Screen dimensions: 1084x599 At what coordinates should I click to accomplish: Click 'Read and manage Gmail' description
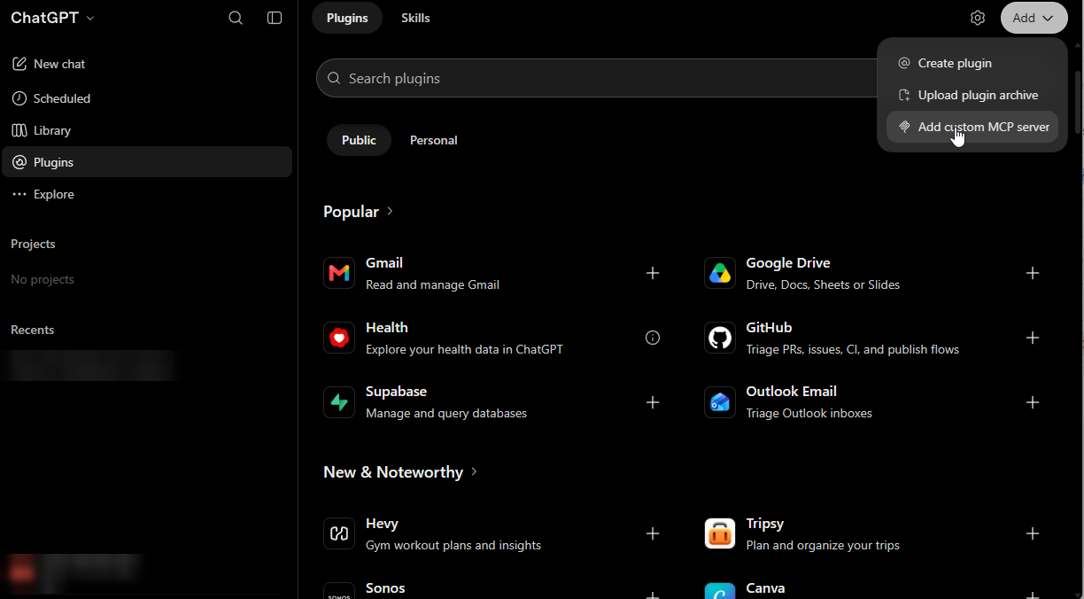[432, 284]
